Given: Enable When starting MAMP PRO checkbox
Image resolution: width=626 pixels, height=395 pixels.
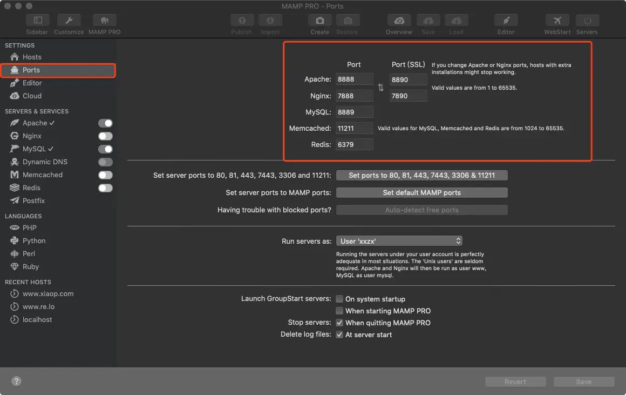Looking at the screenshot, I should pos(339,311).
